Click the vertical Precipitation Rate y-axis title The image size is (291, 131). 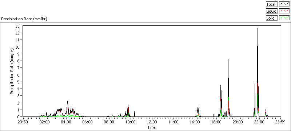[x=12, y=71]
